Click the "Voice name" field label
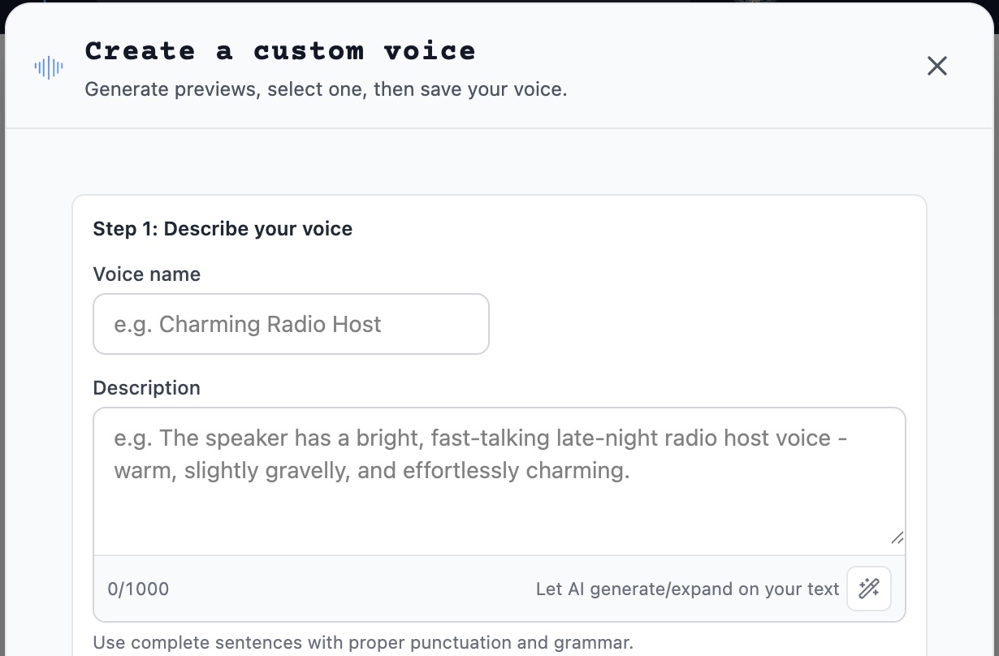Image resolution: width=999 pixels, height=656 pixels. point(147,274)
